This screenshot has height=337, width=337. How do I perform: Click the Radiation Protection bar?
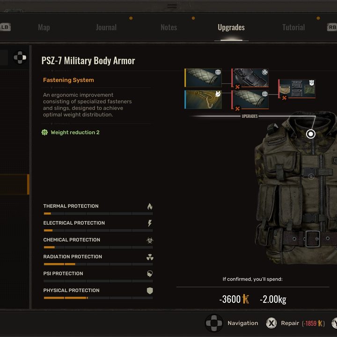[98, 264]
